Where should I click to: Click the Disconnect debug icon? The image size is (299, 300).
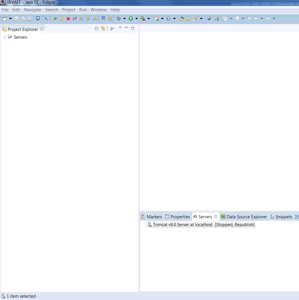[x=75, y=18]
